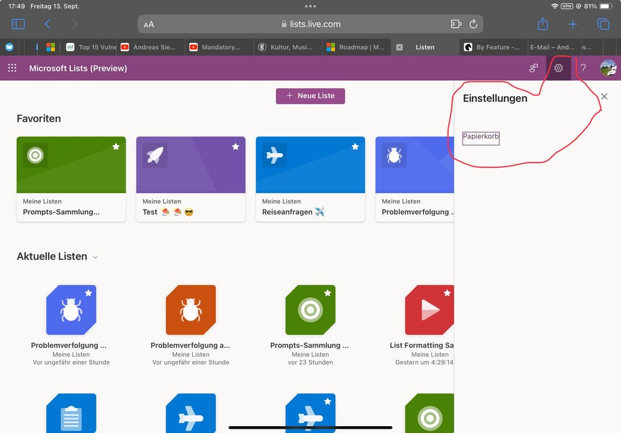Switch to the E-Mail – And... tab
This screenshot has height=433, width=621.
(x=553, y=47)
